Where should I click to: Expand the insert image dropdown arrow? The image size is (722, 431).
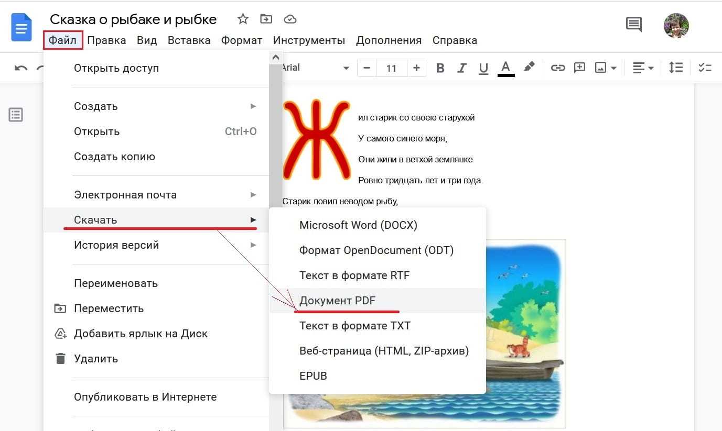coord(613,68)
